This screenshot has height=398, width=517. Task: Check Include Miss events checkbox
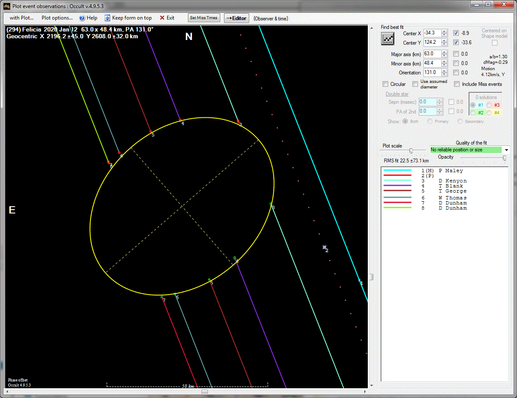point(457,84)
